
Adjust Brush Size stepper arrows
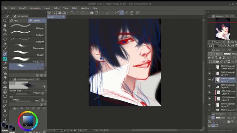[40, 93]
